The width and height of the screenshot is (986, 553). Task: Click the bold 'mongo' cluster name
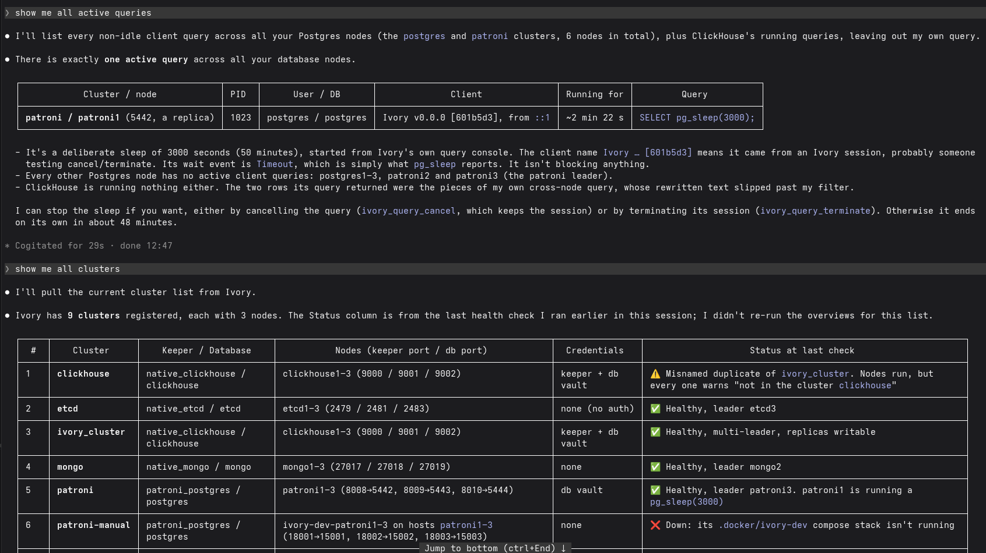70,467
